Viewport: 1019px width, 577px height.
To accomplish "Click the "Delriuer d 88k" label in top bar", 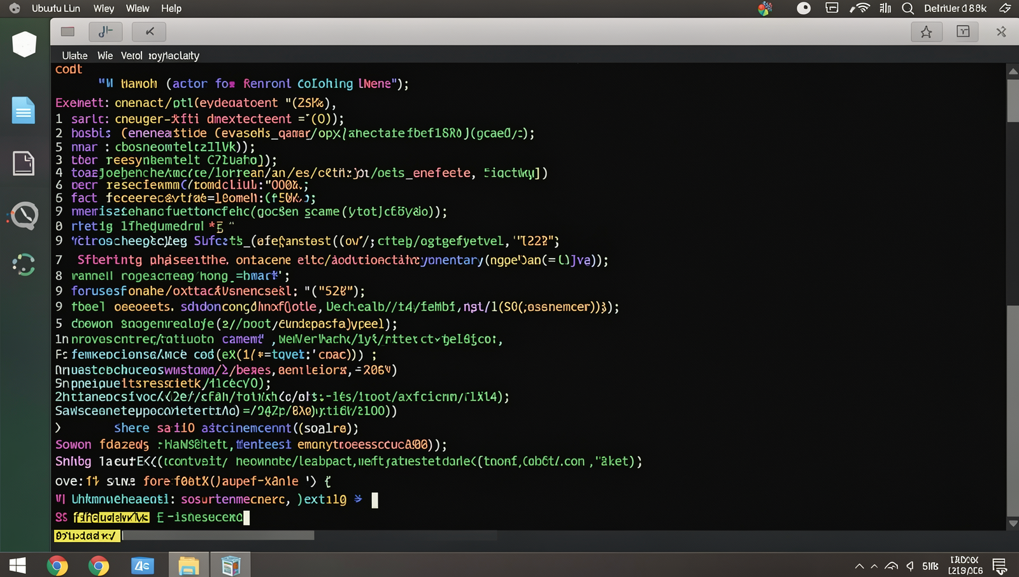I will [x=955, y=8].
